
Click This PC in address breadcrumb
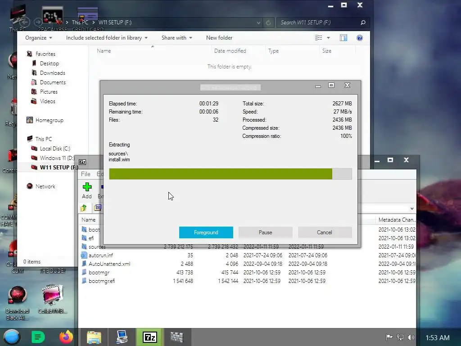point(80,23)
